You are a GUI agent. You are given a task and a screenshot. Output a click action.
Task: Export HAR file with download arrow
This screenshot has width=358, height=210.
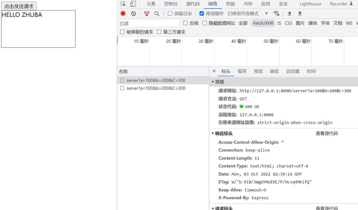pos(300,14)
